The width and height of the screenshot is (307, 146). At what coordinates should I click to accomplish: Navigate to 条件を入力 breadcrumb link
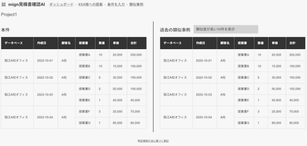(116, 4)
